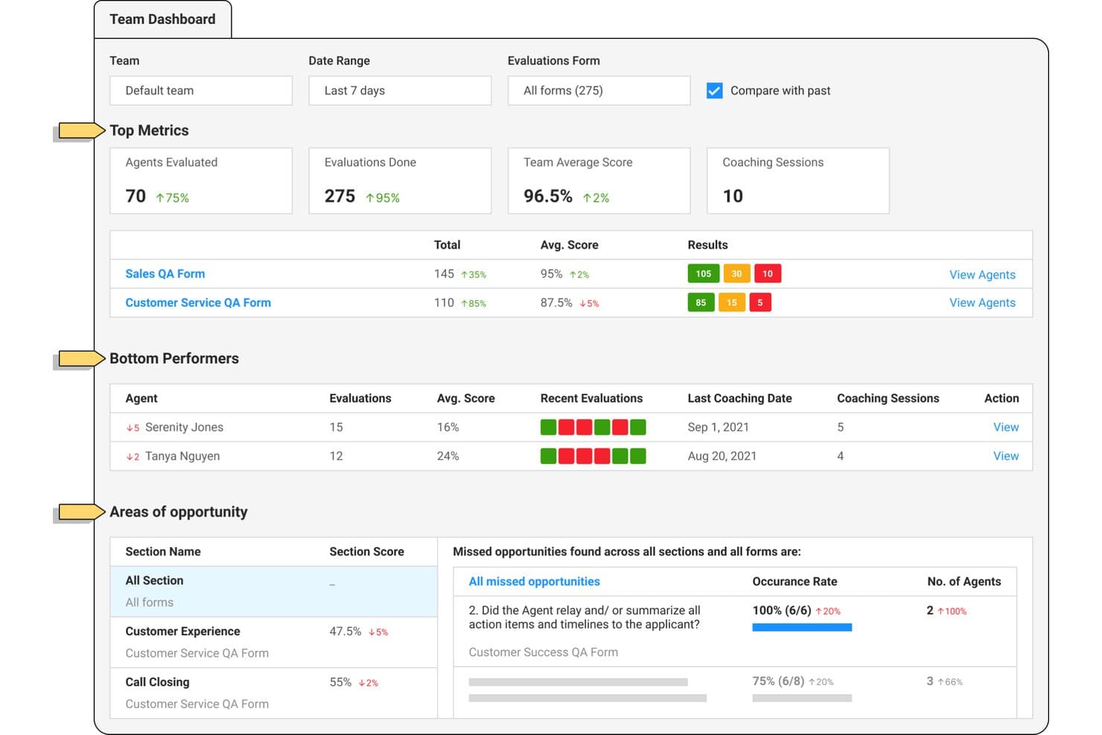
Task: View Tanya Nguyen's details via View link
Action: (x=1006, y=456)
